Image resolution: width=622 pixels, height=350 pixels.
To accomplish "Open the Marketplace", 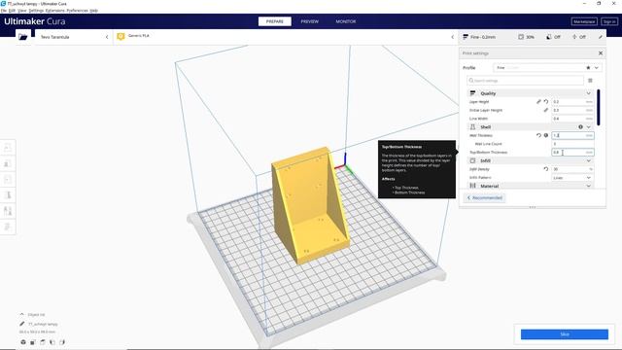I will (584, 21).
